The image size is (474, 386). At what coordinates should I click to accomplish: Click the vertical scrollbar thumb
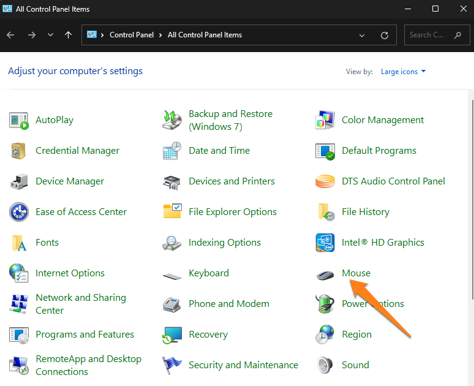[x=472, y=200]
